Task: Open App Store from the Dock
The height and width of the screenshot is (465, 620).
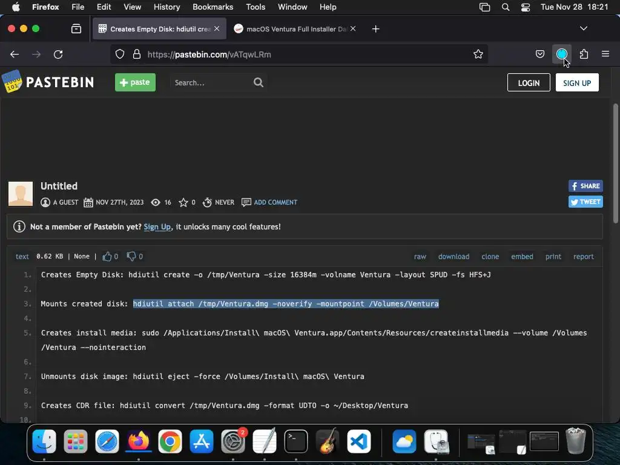Action: click(x=201, y=441)
